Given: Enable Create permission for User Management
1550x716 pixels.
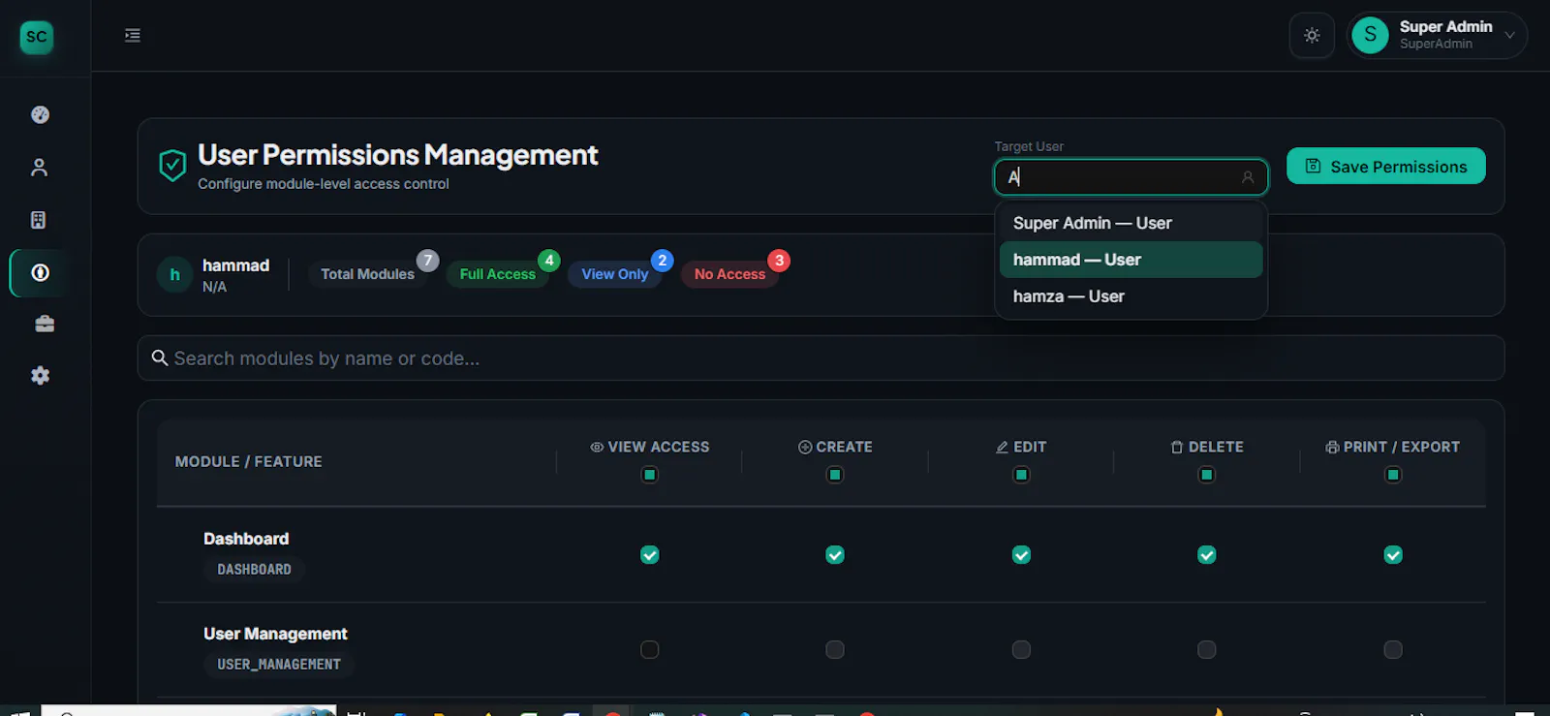Looking at the screenshot, I should (x=835, y=649).
